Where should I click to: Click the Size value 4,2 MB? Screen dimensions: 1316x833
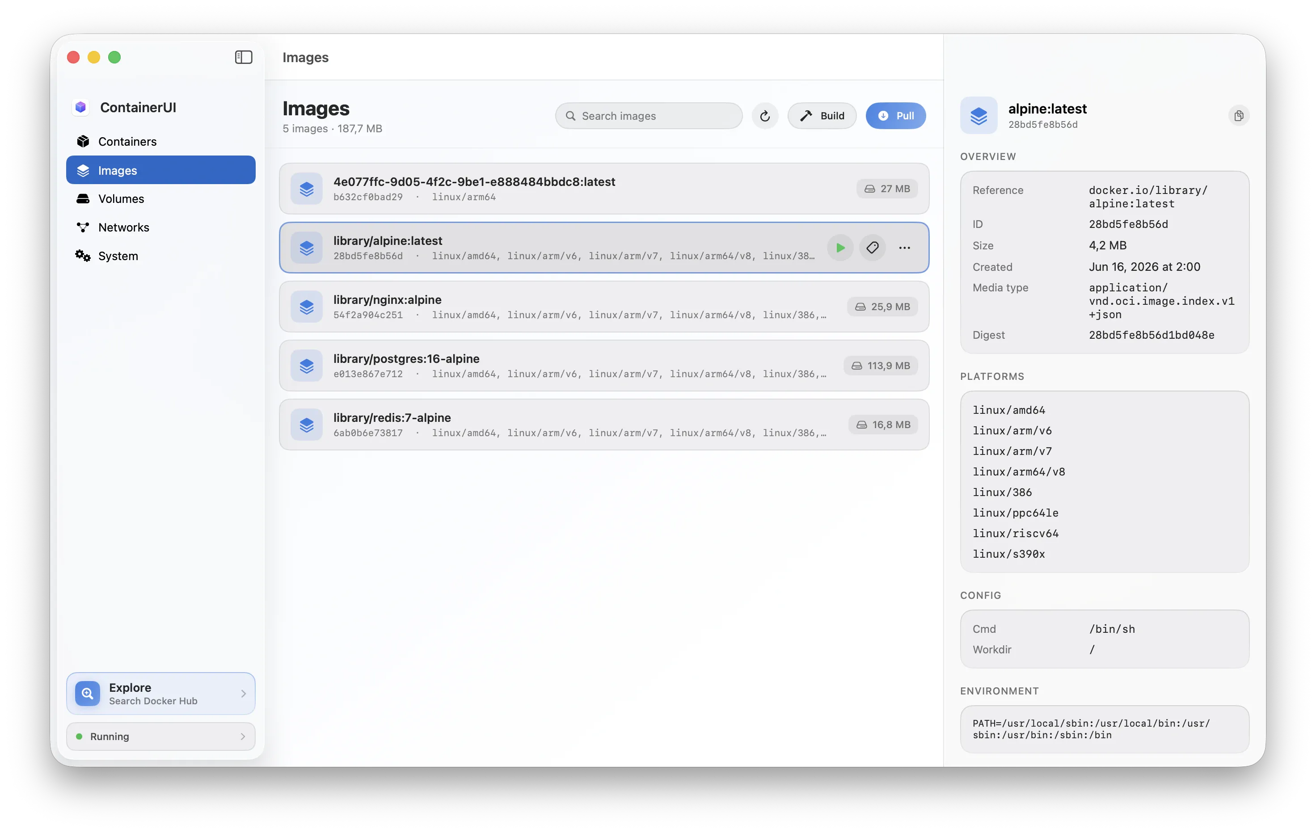(1107, 246)
